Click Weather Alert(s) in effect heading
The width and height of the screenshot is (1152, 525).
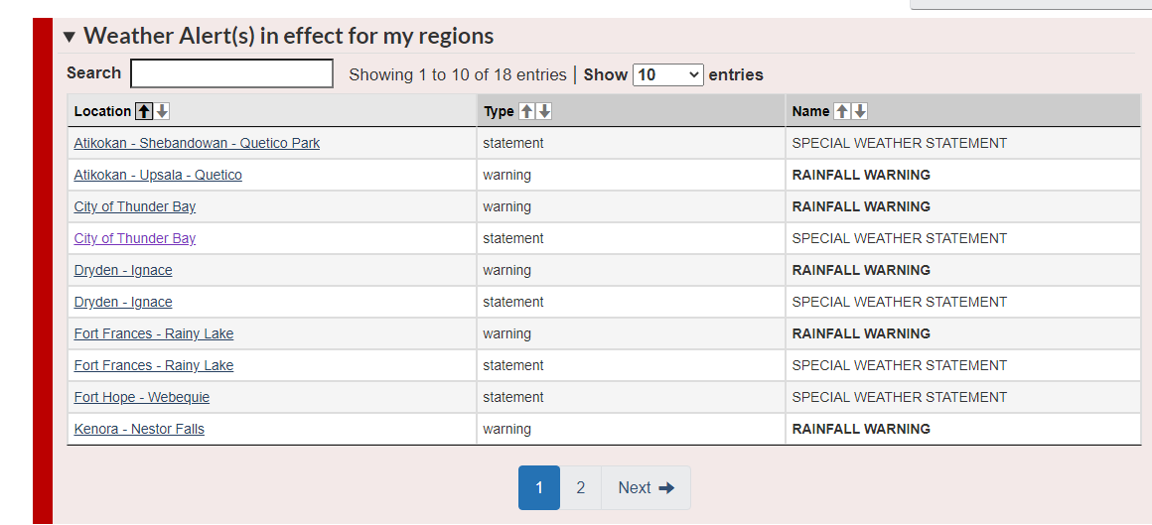289,36
